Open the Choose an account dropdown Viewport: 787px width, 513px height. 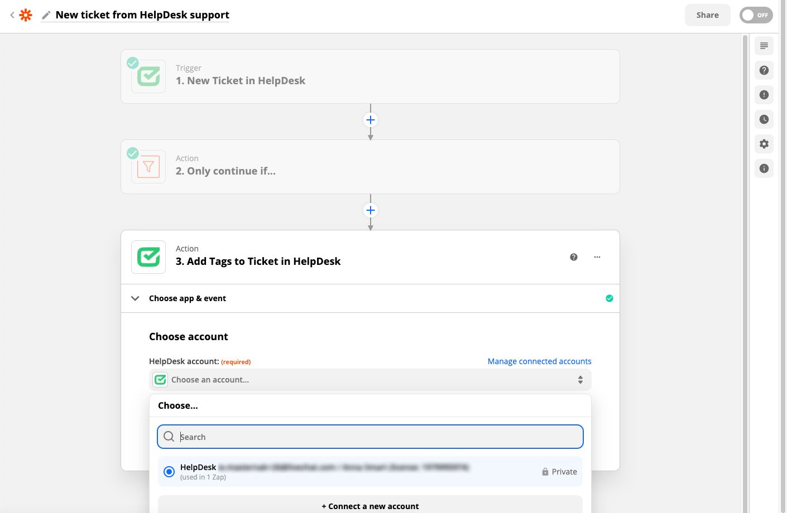370,380
